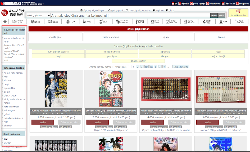Open the アイドル category
The height and width of the screenshot is (152, 250).
(140, 22)
